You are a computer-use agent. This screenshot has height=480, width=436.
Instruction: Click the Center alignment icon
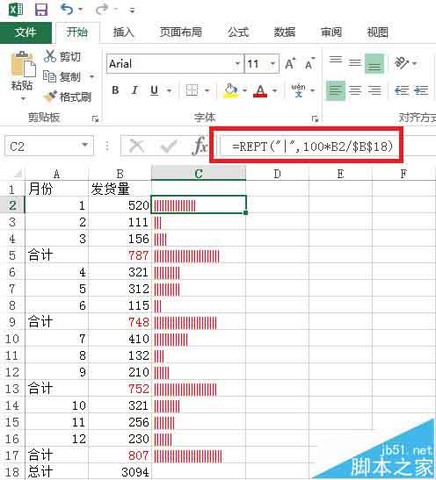(x=355, y=90)
